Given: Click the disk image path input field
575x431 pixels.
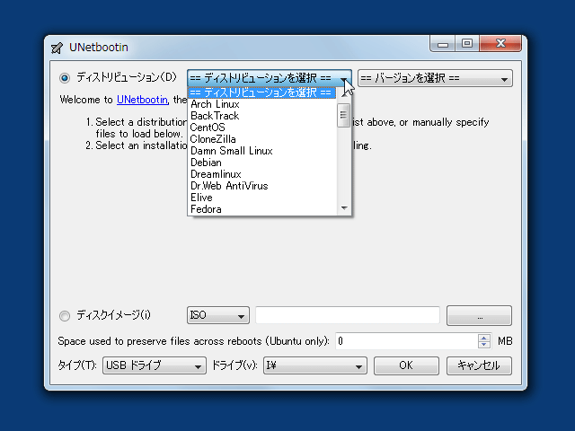Looking at the screenshot, I should [348, 315].
